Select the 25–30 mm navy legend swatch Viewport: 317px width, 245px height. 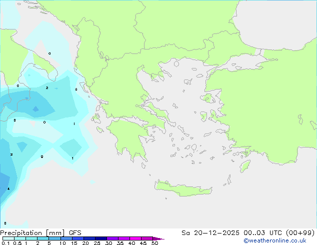tap(101, 238)
